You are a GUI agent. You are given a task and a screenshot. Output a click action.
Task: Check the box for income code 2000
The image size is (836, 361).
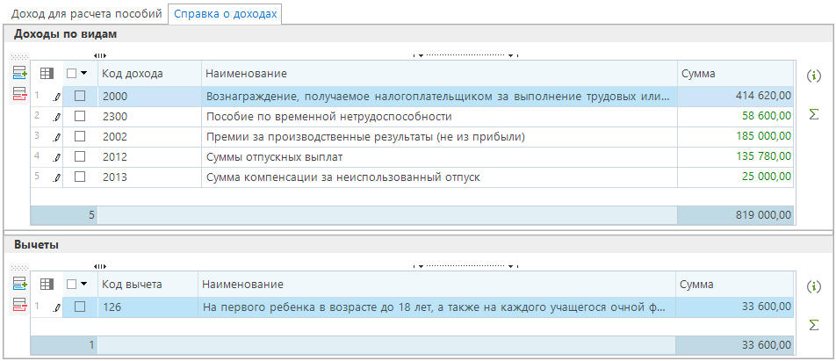(80, 96)
